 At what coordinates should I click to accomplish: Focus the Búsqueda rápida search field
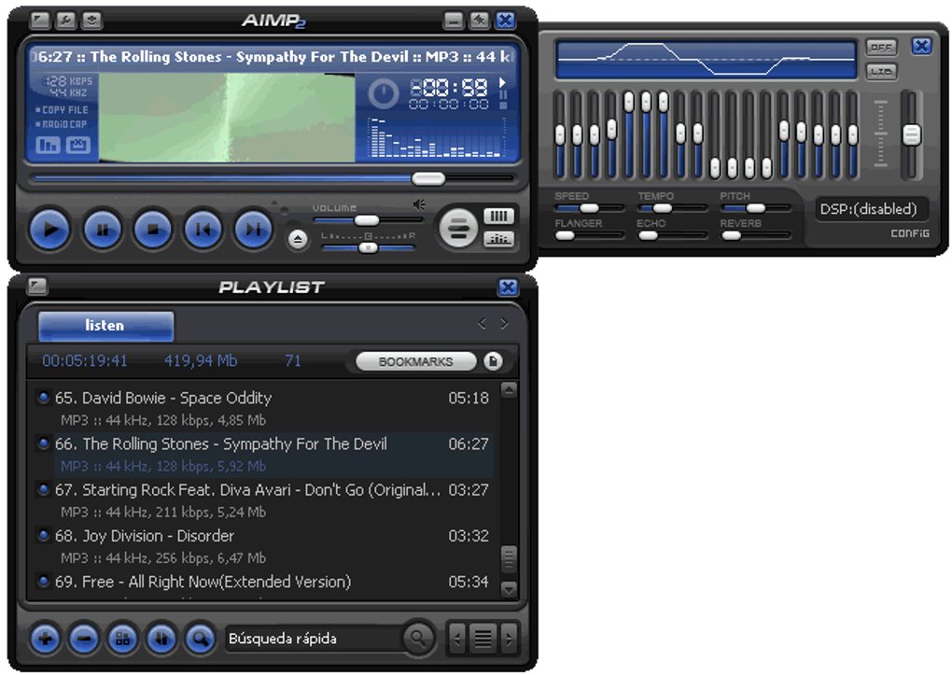(x=313, y=640)
